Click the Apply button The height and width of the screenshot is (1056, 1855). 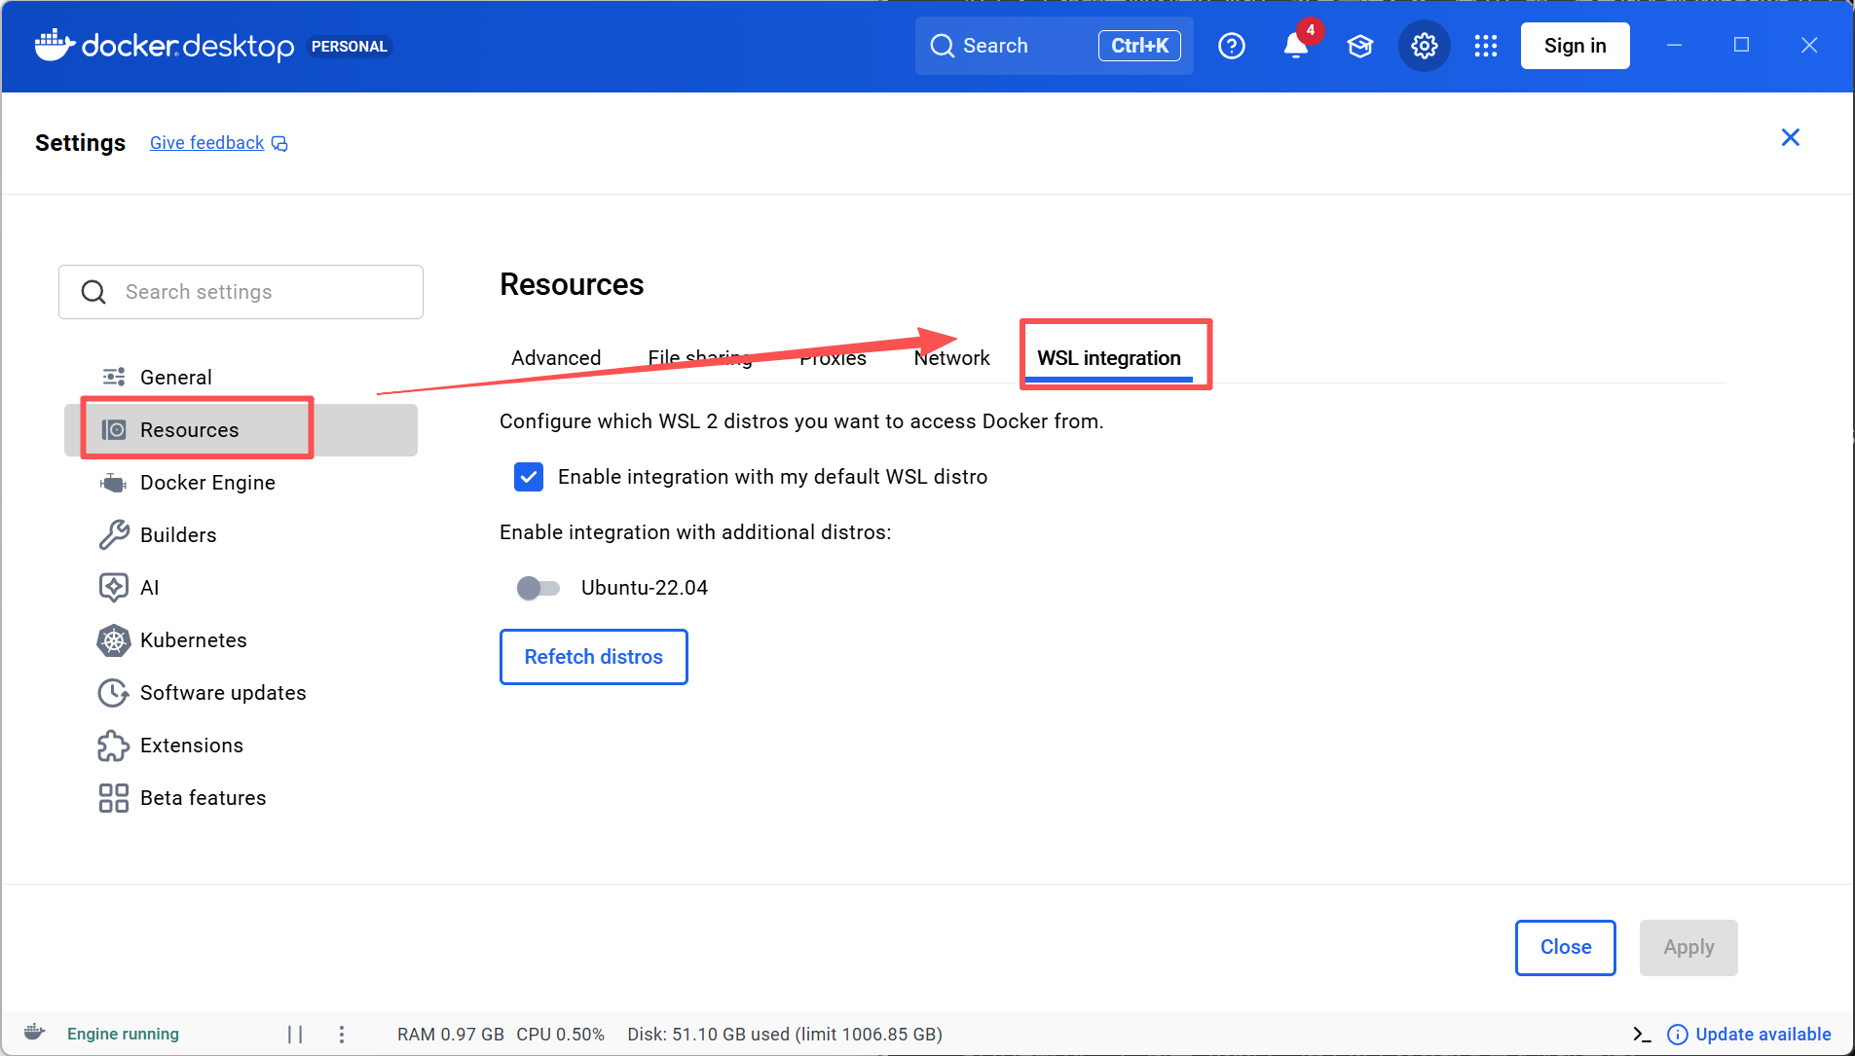tap(1688, 947)
